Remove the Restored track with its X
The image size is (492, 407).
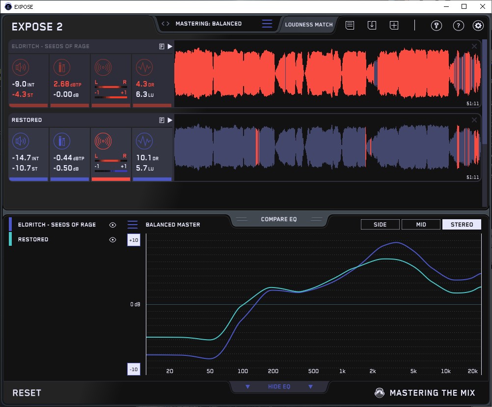pyautogui.click(x=474, y=120)
